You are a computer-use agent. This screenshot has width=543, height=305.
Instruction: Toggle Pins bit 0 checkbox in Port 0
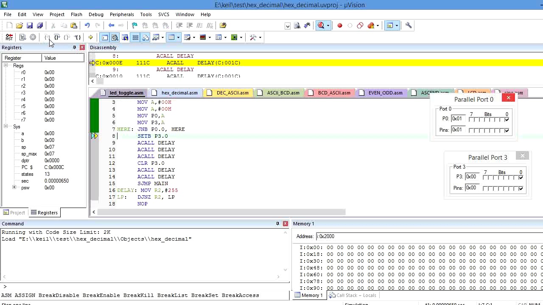pyautogui.click(x=507, y=130)
